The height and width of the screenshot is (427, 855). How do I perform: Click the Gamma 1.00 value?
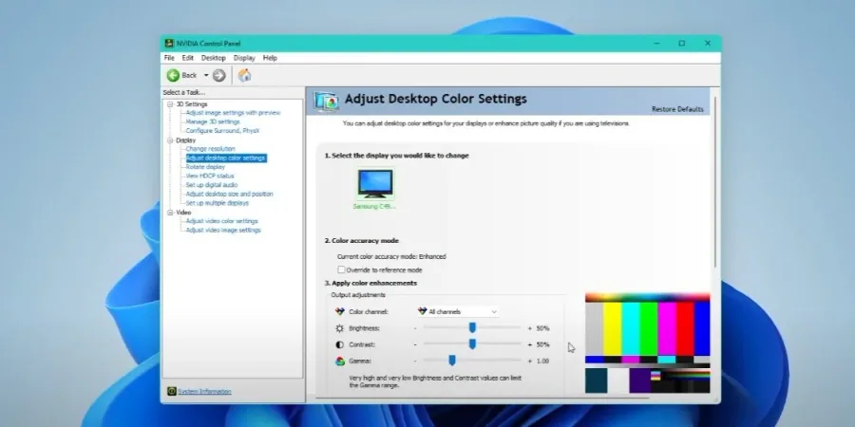click(542, 362)
